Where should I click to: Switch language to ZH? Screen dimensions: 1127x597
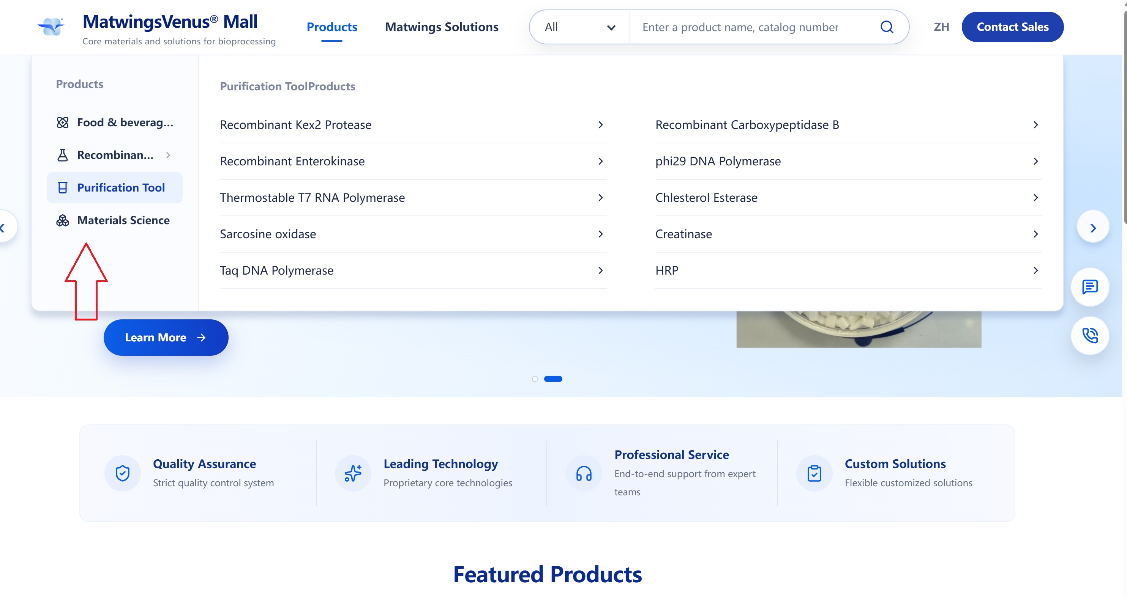[x=941, y=27]
